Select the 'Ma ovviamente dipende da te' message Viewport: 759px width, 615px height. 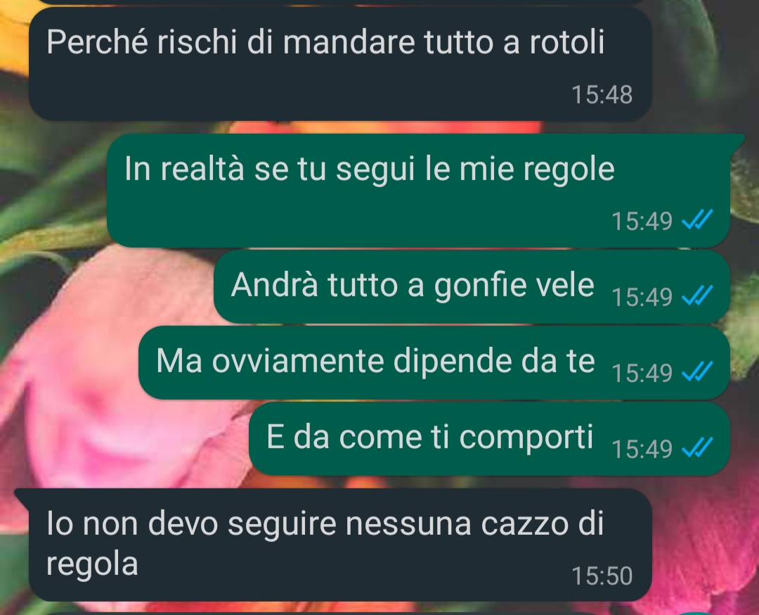pyautogui.click(x=434, y=362)
